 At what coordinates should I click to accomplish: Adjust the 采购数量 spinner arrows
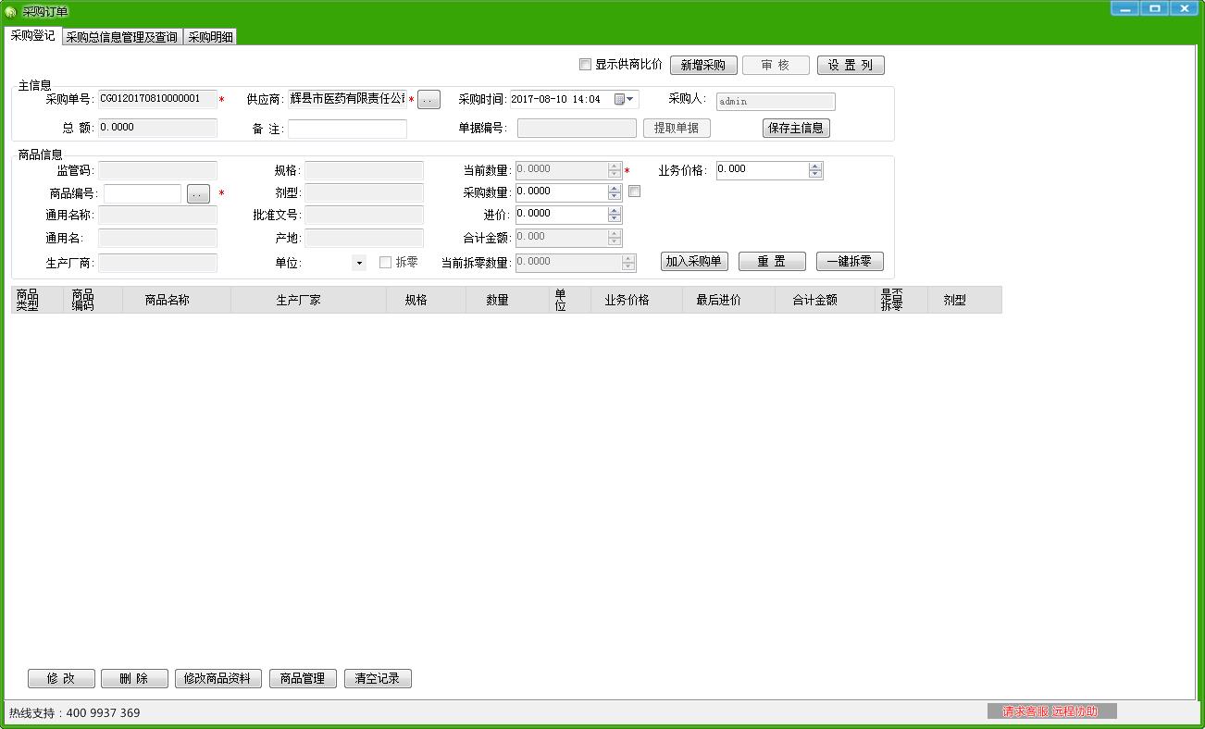point(615,192)
